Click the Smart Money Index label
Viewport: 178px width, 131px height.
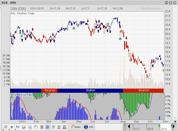click(x=22, y=95)
